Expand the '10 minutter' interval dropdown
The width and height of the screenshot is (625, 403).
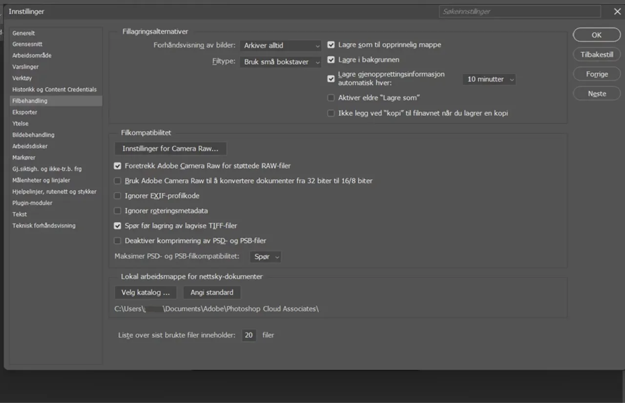click(489, 79)
